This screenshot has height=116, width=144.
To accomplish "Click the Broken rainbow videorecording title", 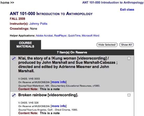I will pos(48,95).
